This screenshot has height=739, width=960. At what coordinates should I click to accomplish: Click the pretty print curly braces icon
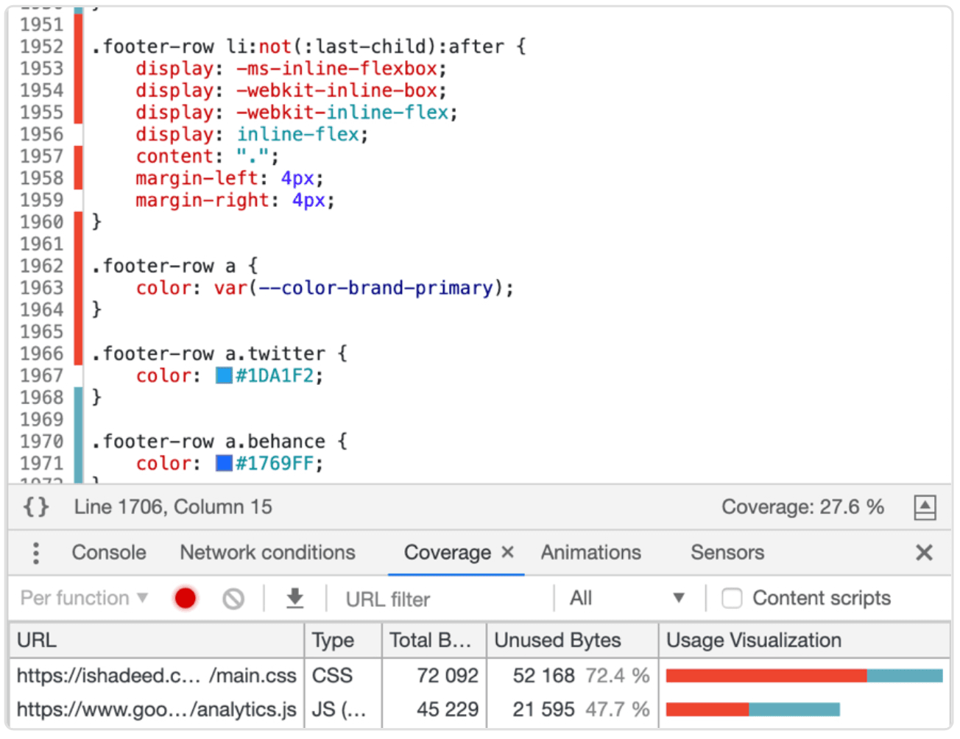[36, 506]
